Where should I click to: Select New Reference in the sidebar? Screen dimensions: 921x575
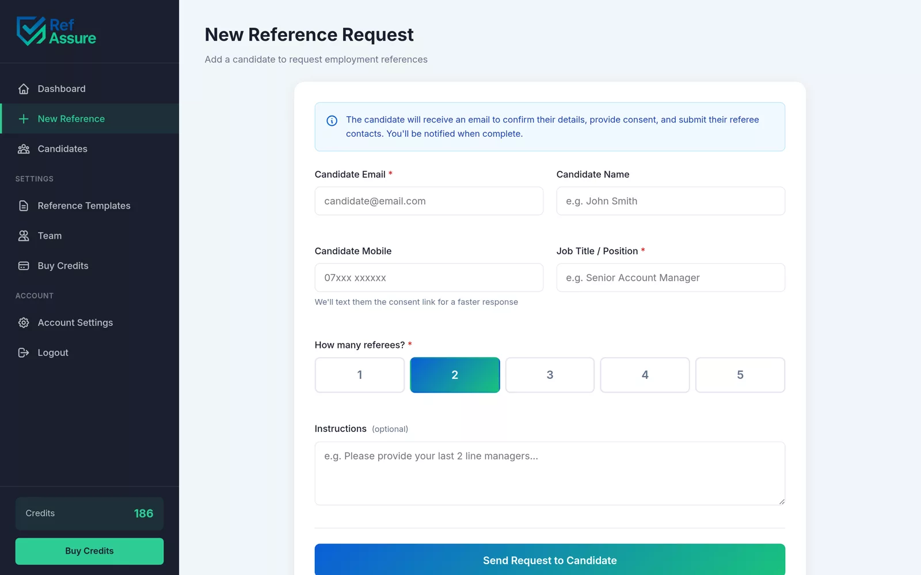tap(90, 118)
